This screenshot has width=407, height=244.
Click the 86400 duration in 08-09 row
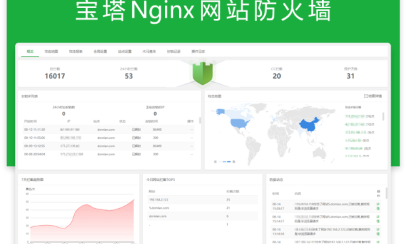(157, 146)
